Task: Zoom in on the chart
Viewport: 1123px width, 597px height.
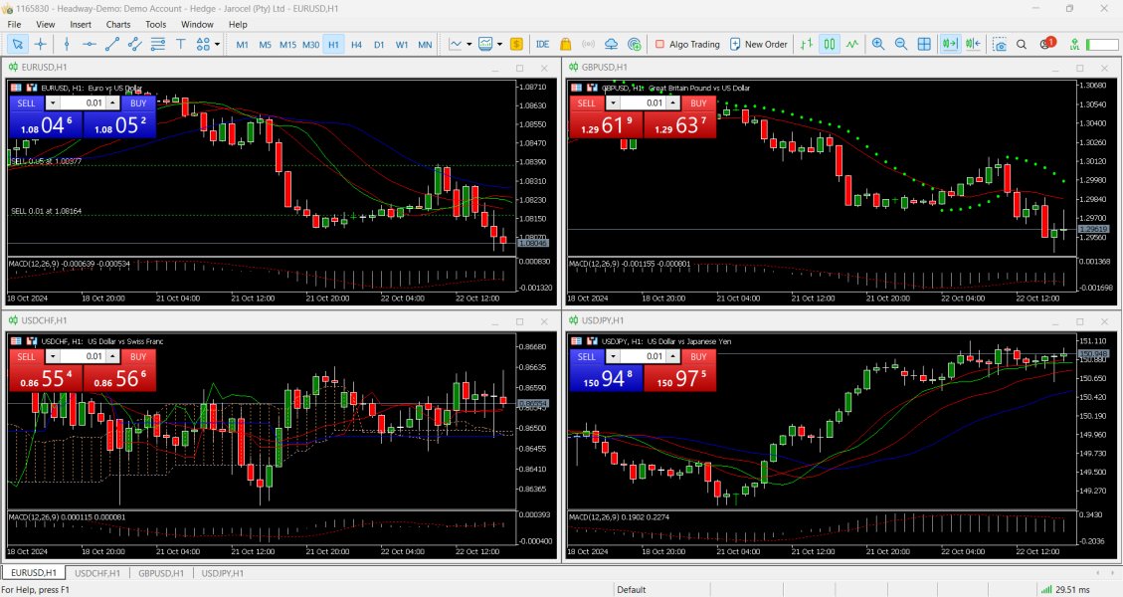Action: 878,45
